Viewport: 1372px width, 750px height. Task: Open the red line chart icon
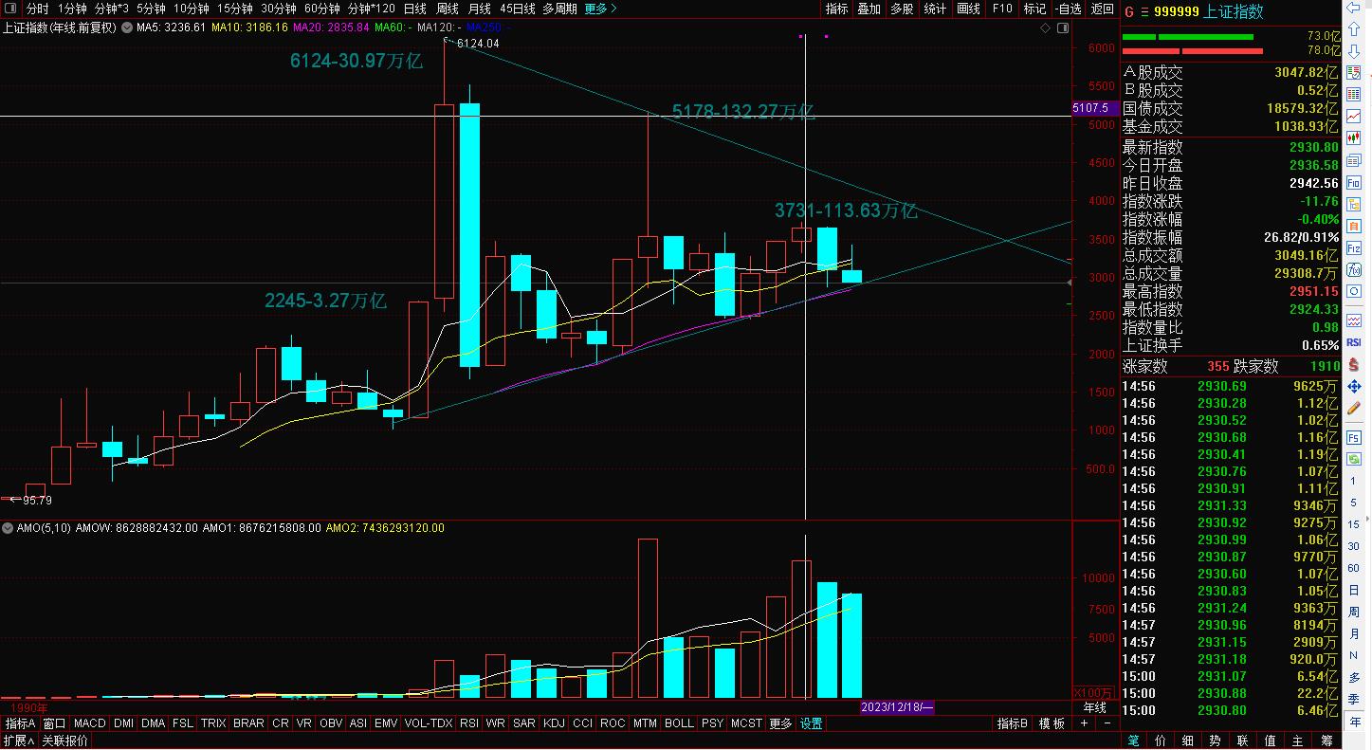coord(1353,116)
